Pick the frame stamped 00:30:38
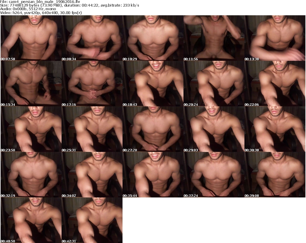The image size is (306, 243). 275,129
